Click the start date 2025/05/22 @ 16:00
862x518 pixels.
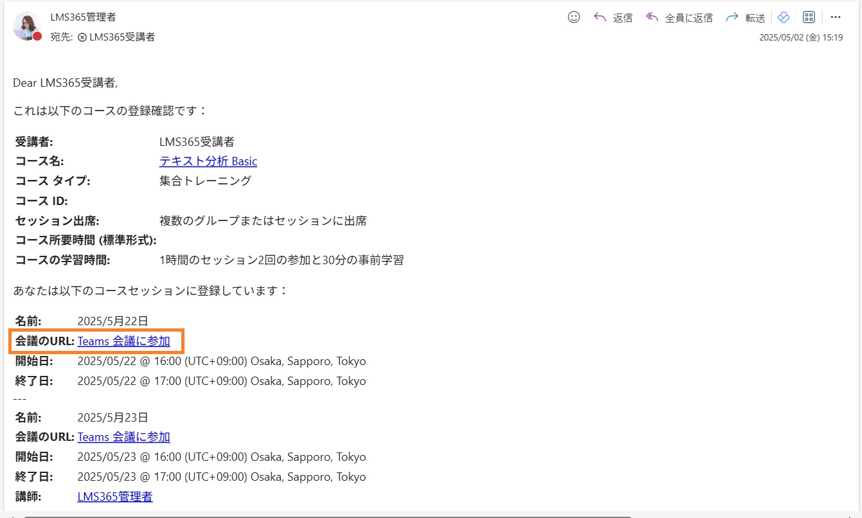coord(129,361)
